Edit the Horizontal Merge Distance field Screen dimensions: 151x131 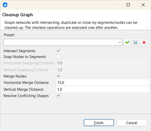(103, 83)
